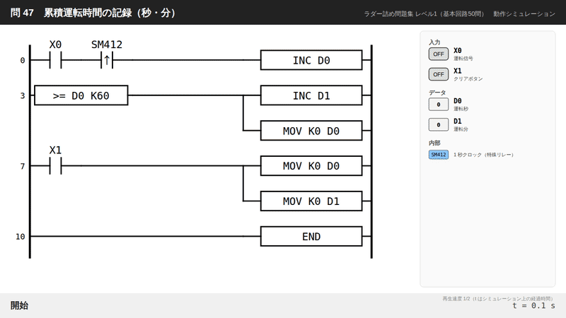Select the INC D1 instruction box
The image size is (566, 318).
coord(311,95)
